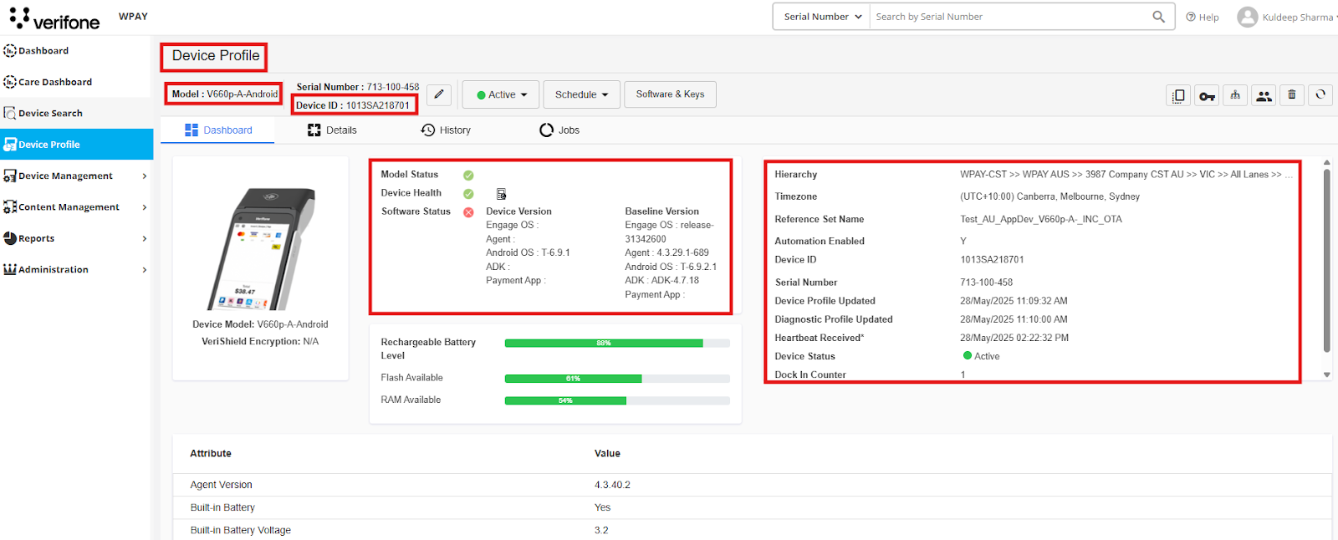1338x540 pixels.
Task: Open the Serial Number search type dropdown
Action: [x=822, y=17]
